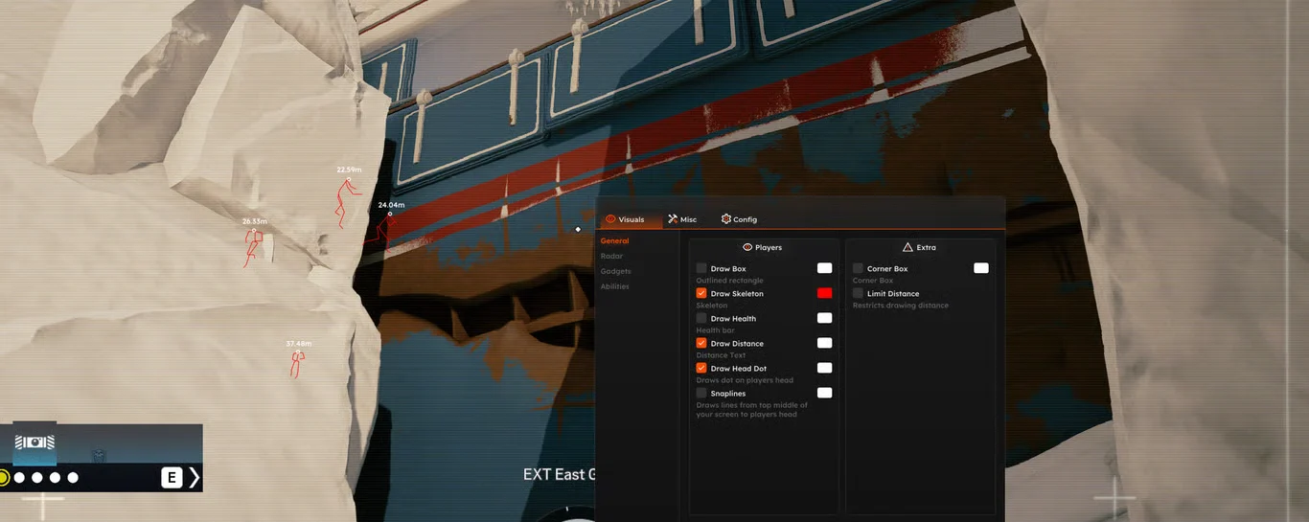Enable the Draw Box checkbox
The height and width of the screenshot is (522, 1309).
coord(701,269)
